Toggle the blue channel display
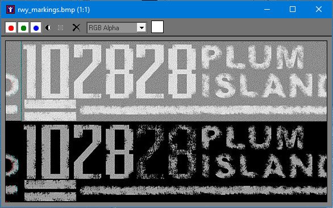The height and width of the screenshot is (208, 333). pyautogui.click(x=36, y=28)
